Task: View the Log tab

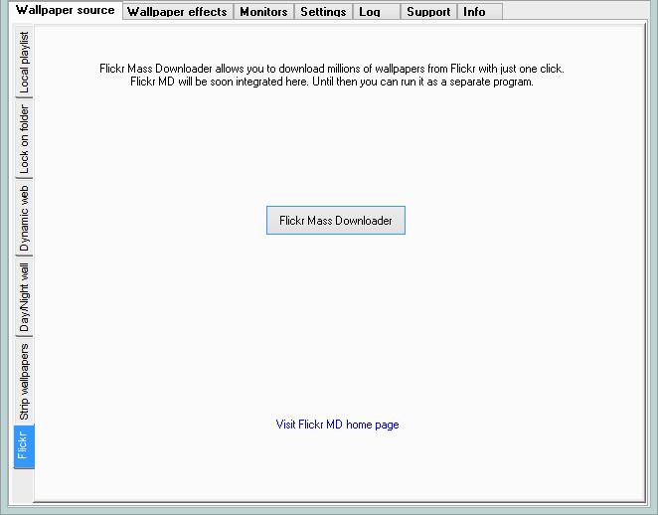Action: click(x=370, y=12)
